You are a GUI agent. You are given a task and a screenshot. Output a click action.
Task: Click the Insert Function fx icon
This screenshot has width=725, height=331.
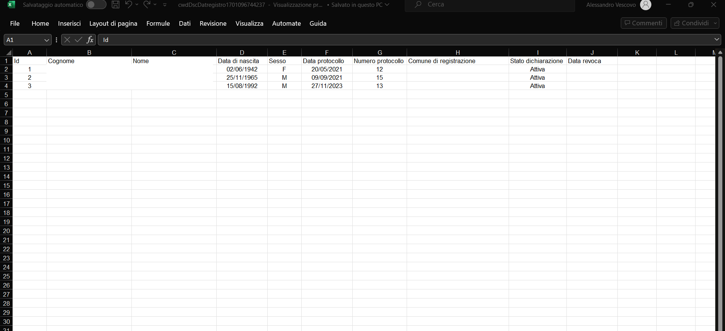coord(90,40)
